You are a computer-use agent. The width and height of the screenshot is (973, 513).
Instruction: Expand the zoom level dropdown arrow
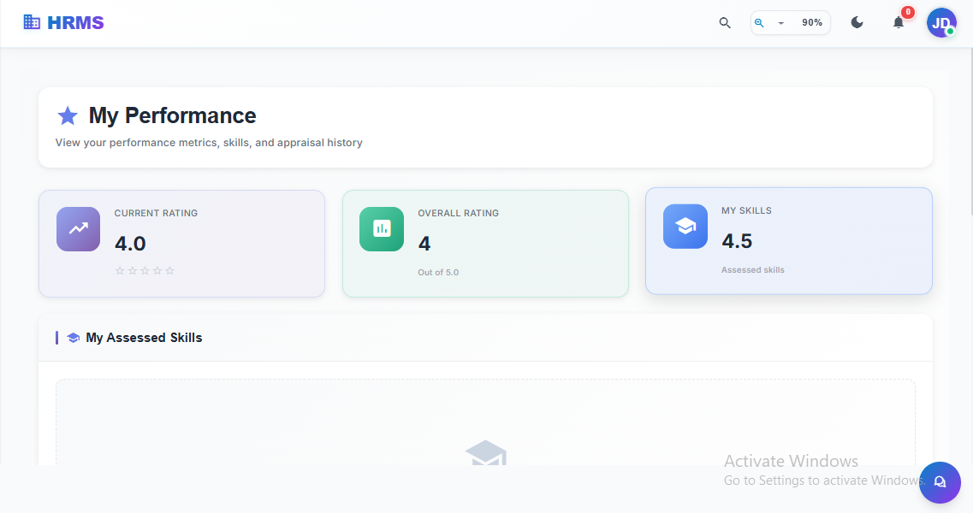tap(781, 23)
